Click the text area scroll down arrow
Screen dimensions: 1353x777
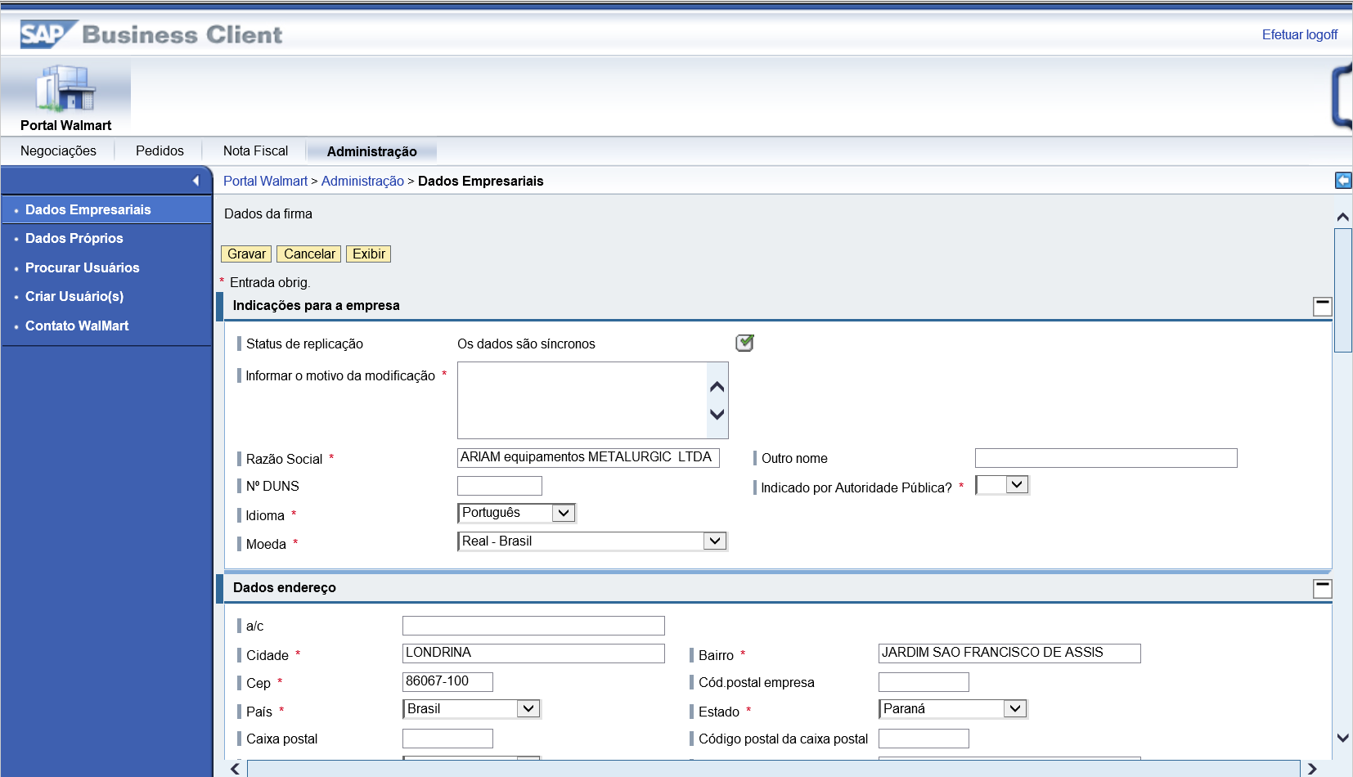[717, 414]
